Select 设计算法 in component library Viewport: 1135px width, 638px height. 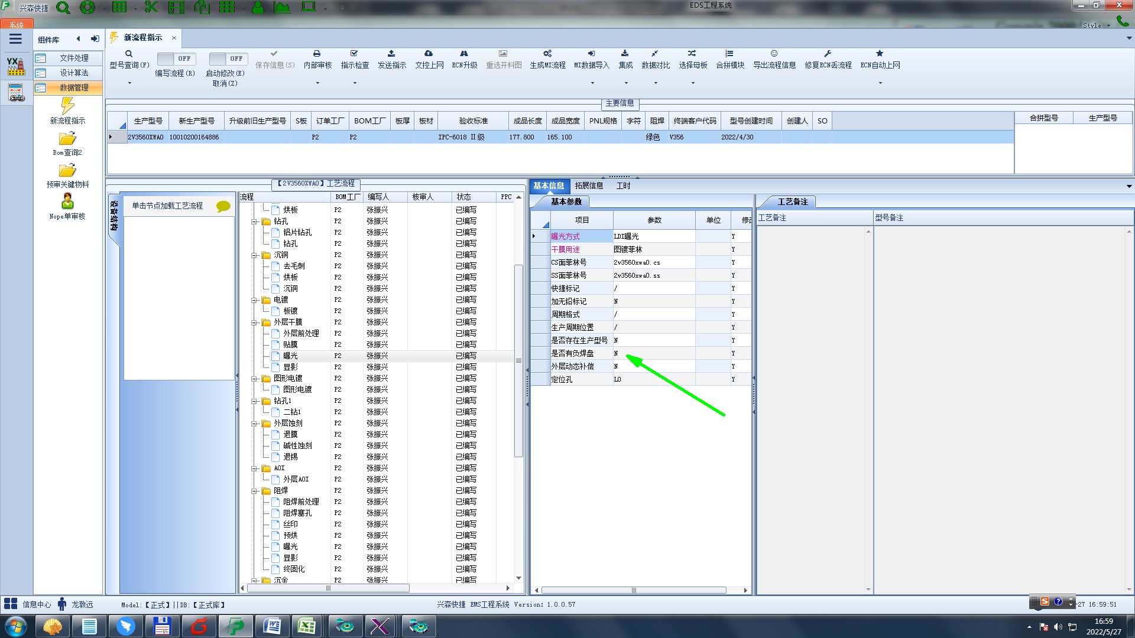coord(74,73)
